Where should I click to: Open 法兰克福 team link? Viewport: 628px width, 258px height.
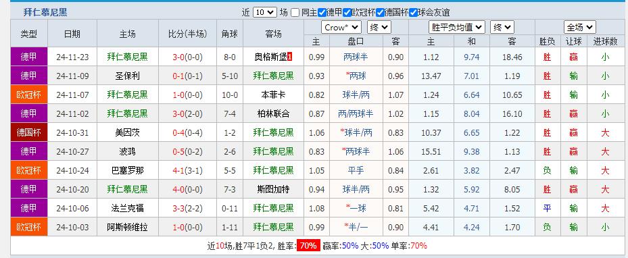[127, 208]
